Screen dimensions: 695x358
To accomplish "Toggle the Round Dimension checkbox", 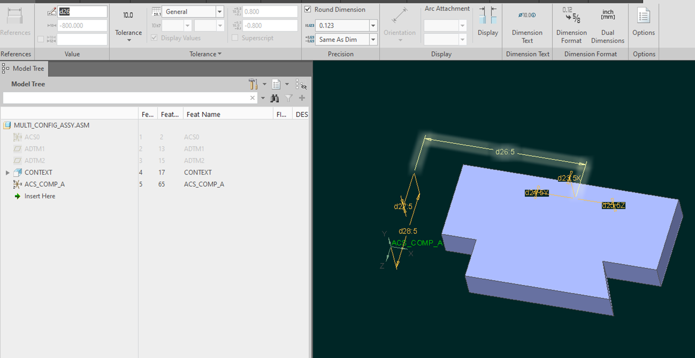I will [x=307, y=9].
